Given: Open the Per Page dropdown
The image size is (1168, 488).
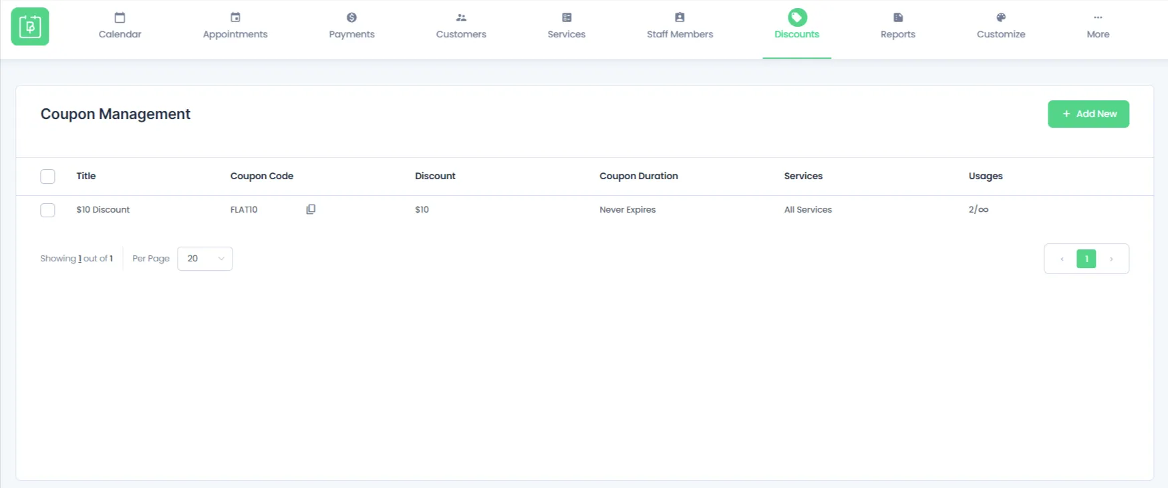Looking at the screenshot, I should (205, 259).
